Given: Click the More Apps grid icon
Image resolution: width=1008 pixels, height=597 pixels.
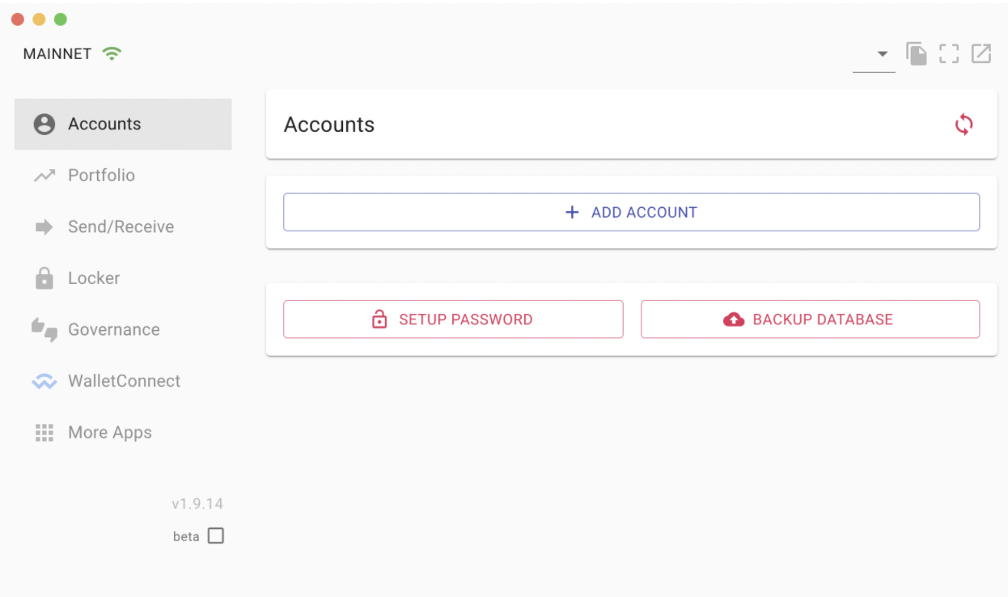Looking at the screenshot, I should pos(44,433).
